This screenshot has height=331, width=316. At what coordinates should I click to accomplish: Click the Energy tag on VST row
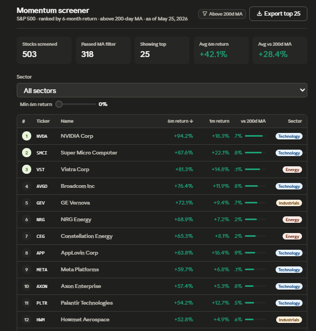(x=292, y=170)
